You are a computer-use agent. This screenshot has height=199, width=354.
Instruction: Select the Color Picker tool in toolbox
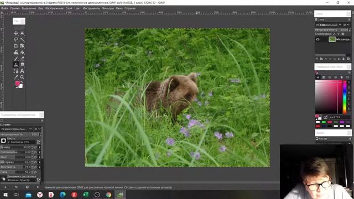pos(16,77)
